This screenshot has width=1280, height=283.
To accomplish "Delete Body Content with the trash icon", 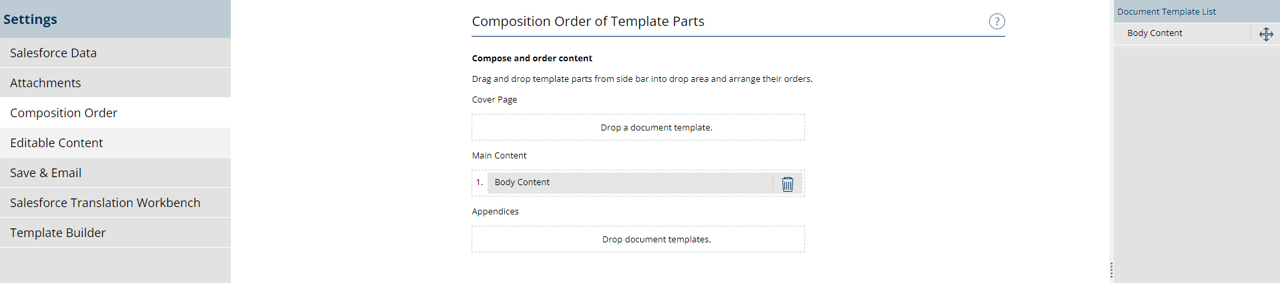I will (788, 184).
